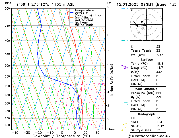Click the mixing ratio label 25 at 600 hPa
The width and height of the screenshot is (179, 138).
[103, 84]
